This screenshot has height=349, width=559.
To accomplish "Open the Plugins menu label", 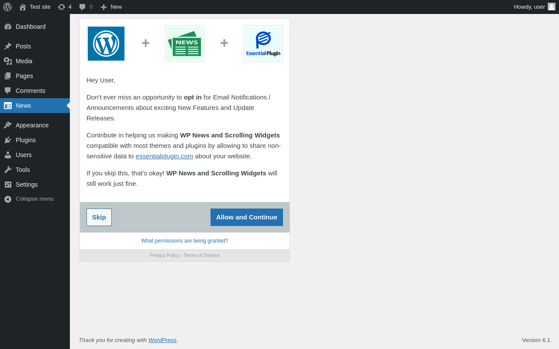I will coord(26,140).
